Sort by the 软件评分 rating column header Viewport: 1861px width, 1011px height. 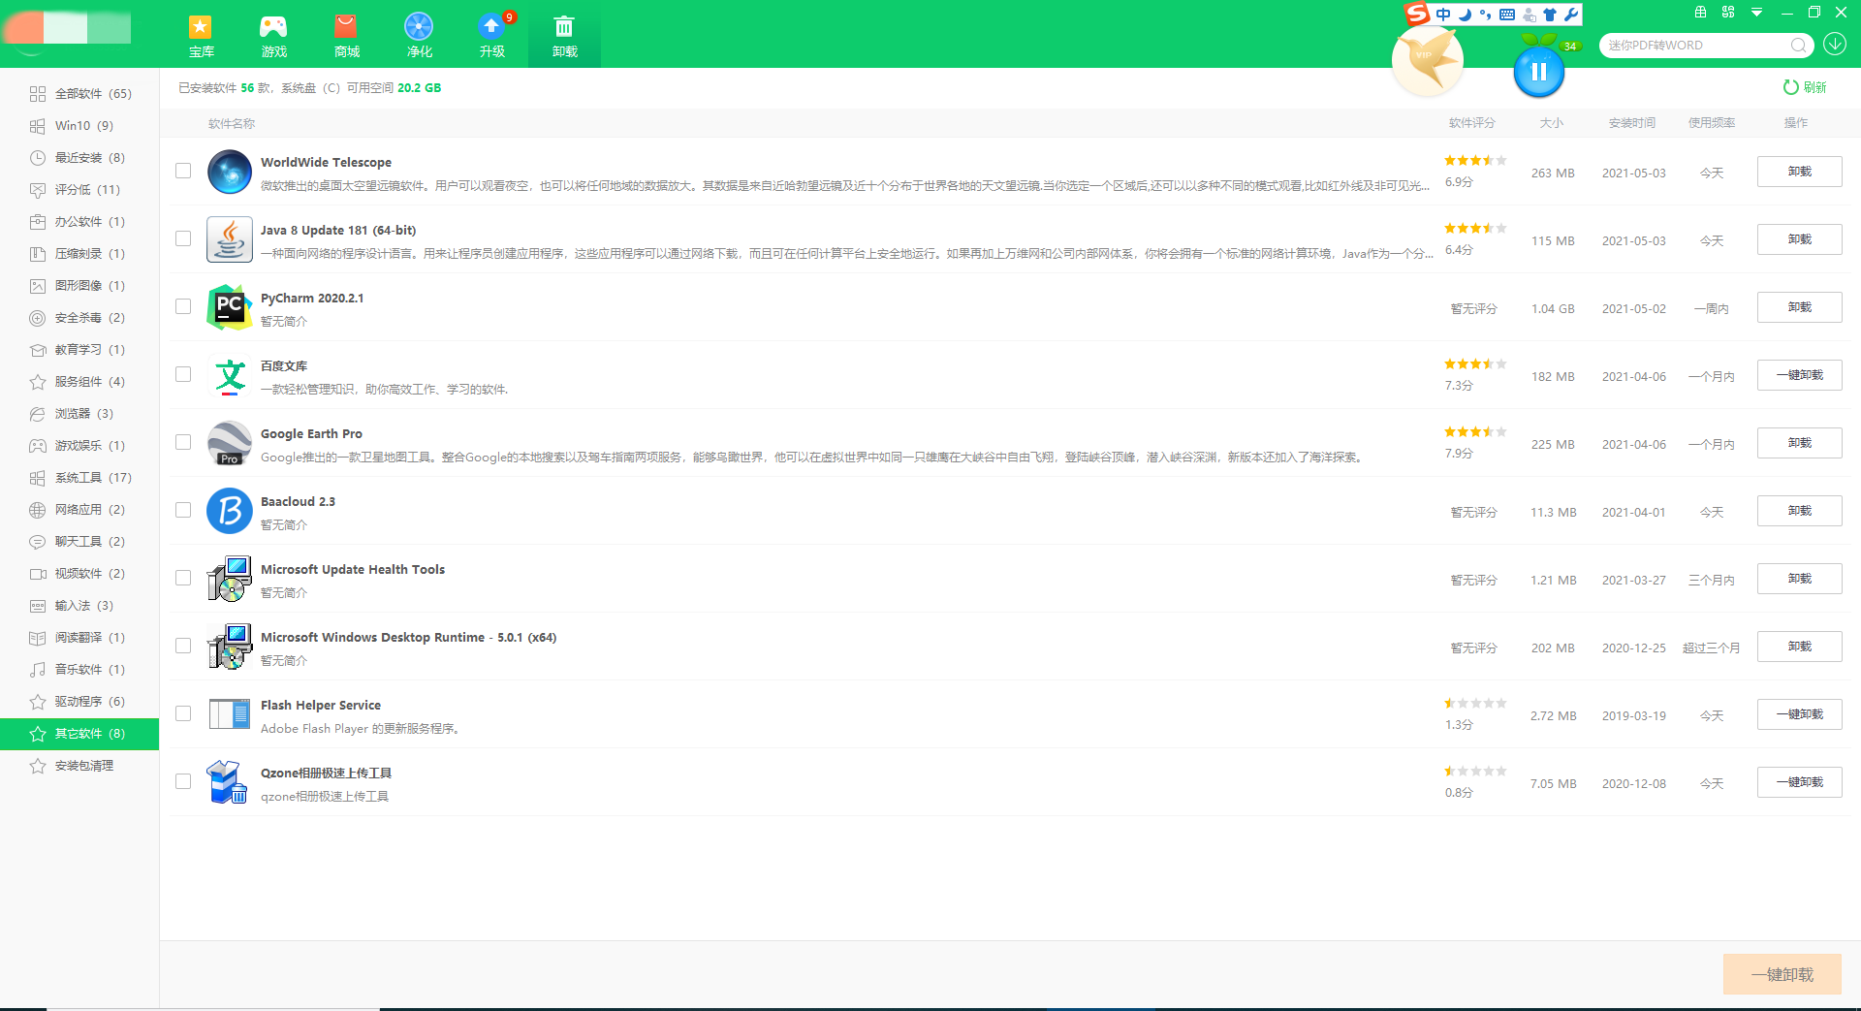coord(1471,123)
